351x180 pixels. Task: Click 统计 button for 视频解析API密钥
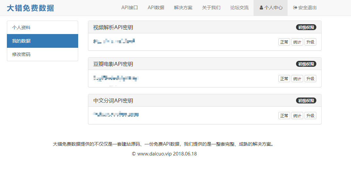coord(297,42)
